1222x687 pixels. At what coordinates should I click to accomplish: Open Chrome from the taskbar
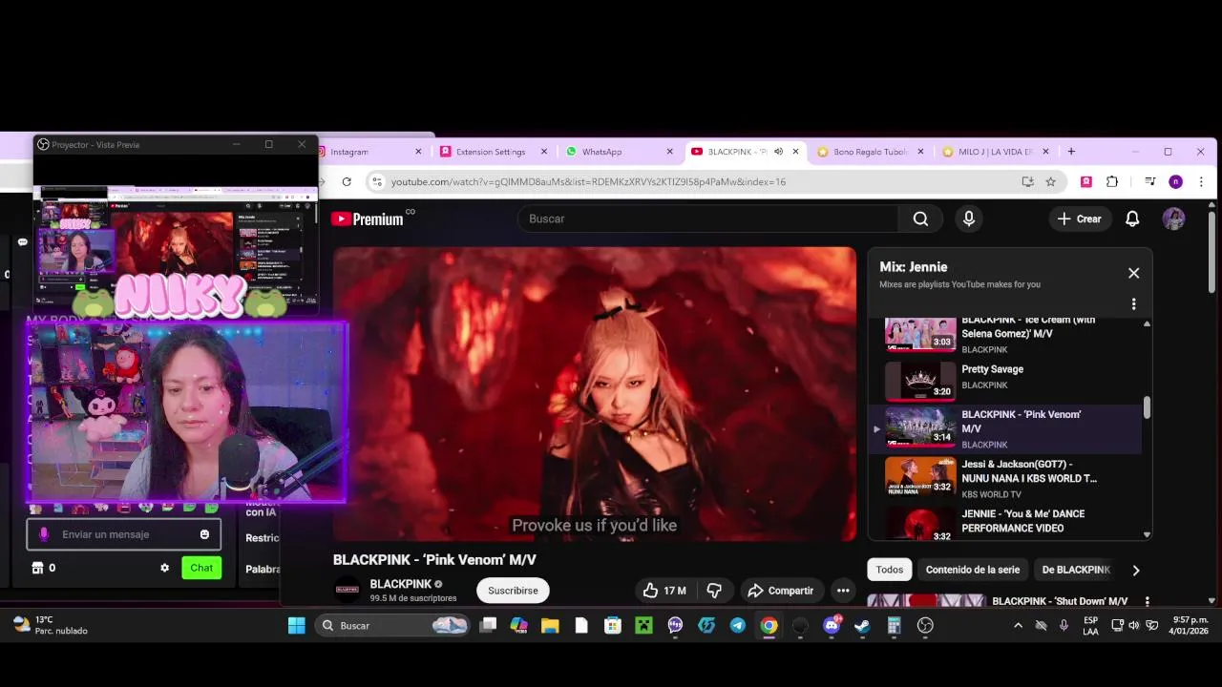click(769, 625)
